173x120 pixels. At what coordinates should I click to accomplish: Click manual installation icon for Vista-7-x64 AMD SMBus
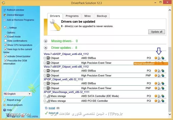pos(159,58)
